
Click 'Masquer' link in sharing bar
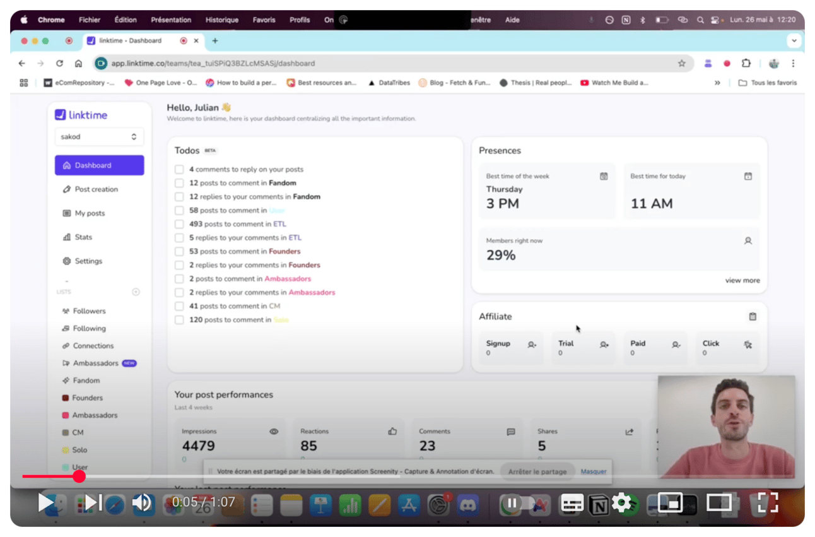(594, 471)
